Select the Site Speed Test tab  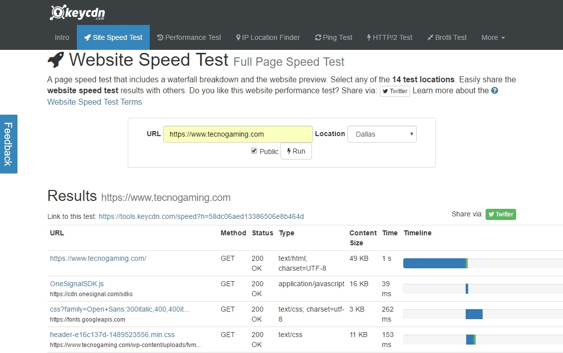click(x=113, y=37)
